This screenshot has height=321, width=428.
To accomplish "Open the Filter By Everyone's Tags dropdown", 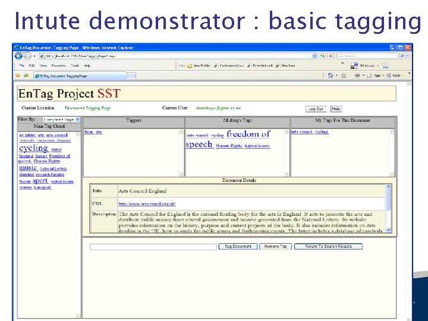I will (61, 119).
